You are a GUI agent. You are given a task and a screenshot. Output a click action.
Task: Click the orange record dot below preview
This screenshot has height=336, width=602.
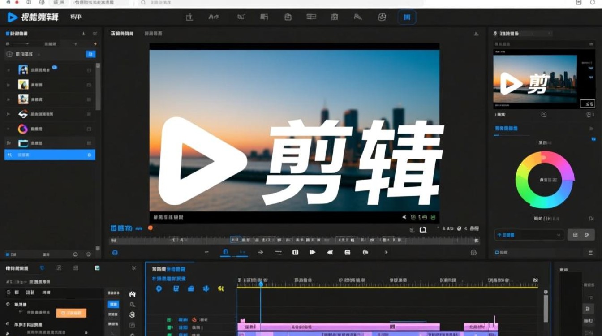pos(150,228)
